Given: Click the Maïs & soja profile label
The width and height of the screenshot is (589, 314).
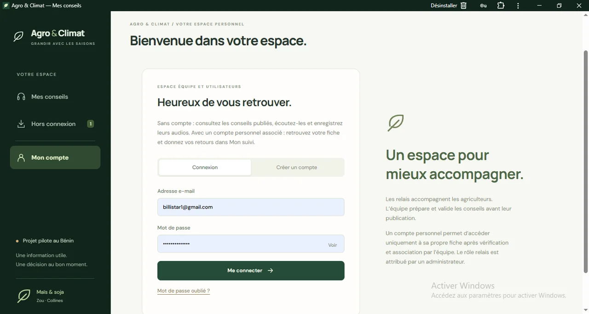Looking at the screenshot, I should pos(50,292).
